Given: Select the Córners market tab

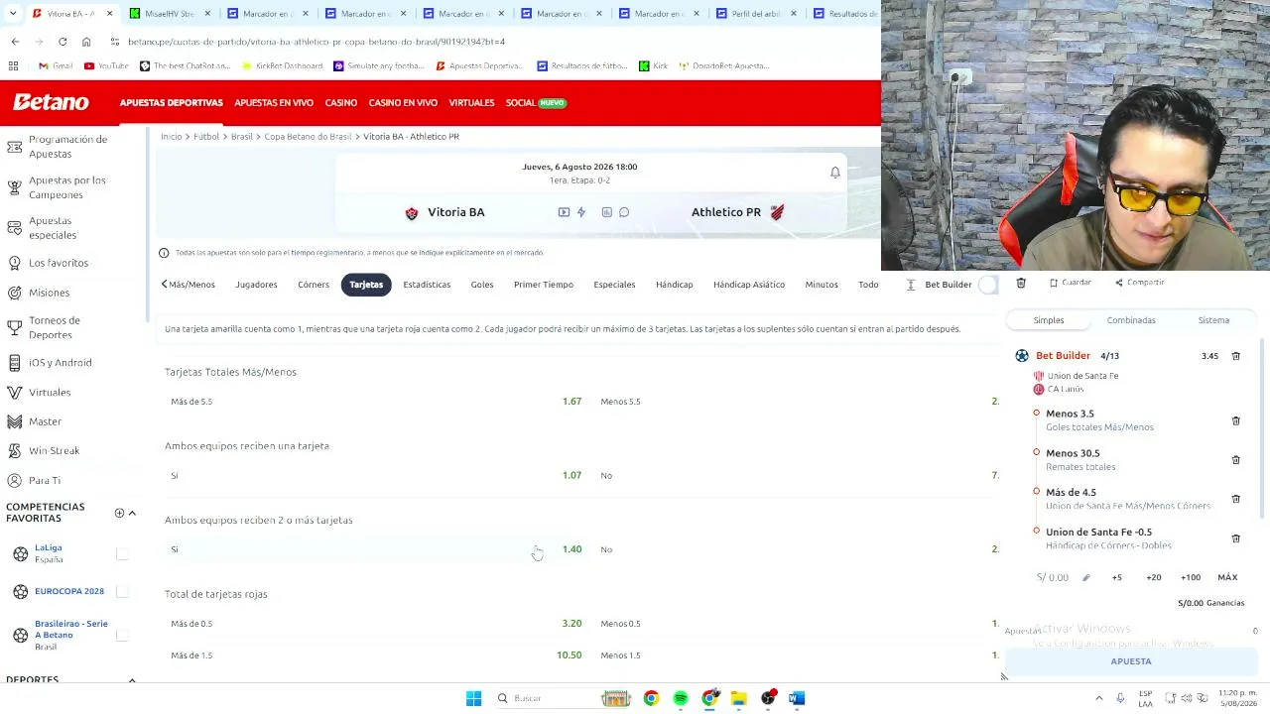Looking at the screenshot, I should pyautogui.click(x=314, y=285).
